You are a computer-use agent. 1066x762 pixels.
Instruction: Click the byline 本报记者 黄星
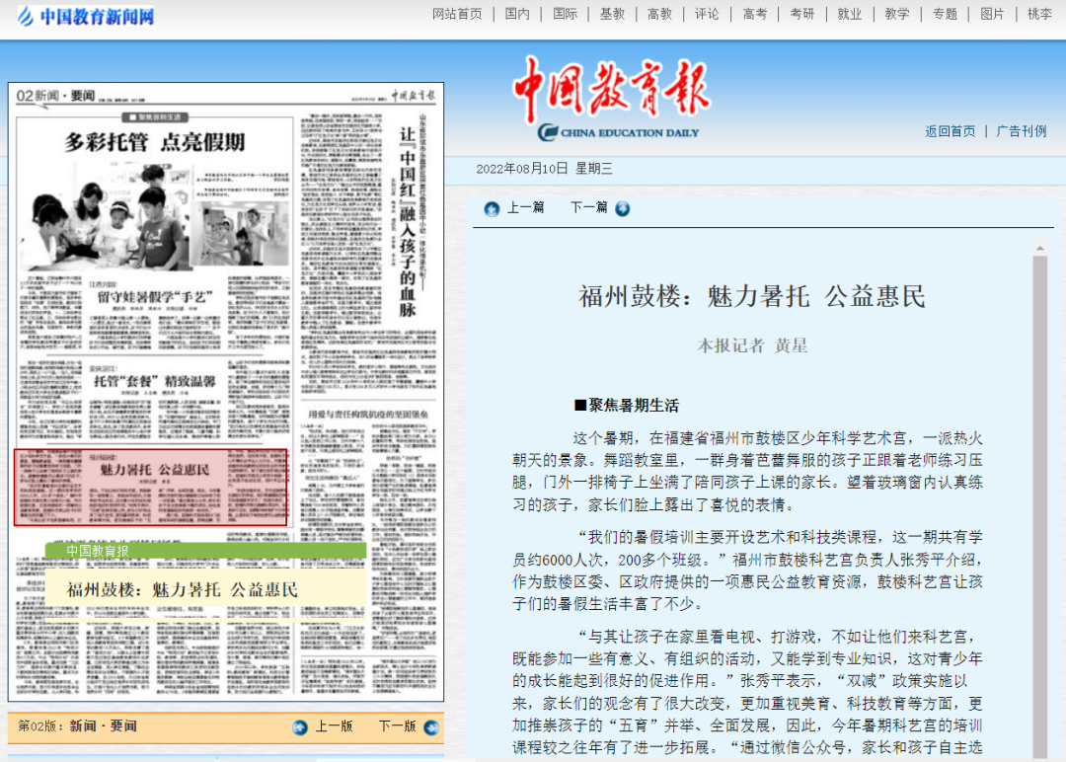coord(752,345)
